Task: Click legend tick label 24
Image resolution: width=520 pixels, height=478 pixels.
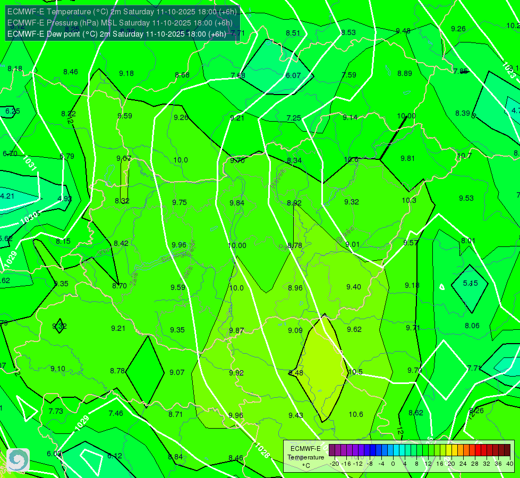Action: click(463, 464)
